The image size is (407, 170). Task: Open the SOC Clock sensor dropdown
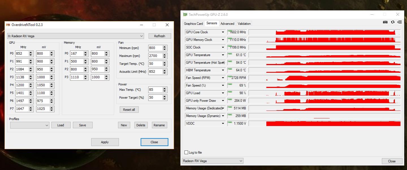[x=223, y=47]
